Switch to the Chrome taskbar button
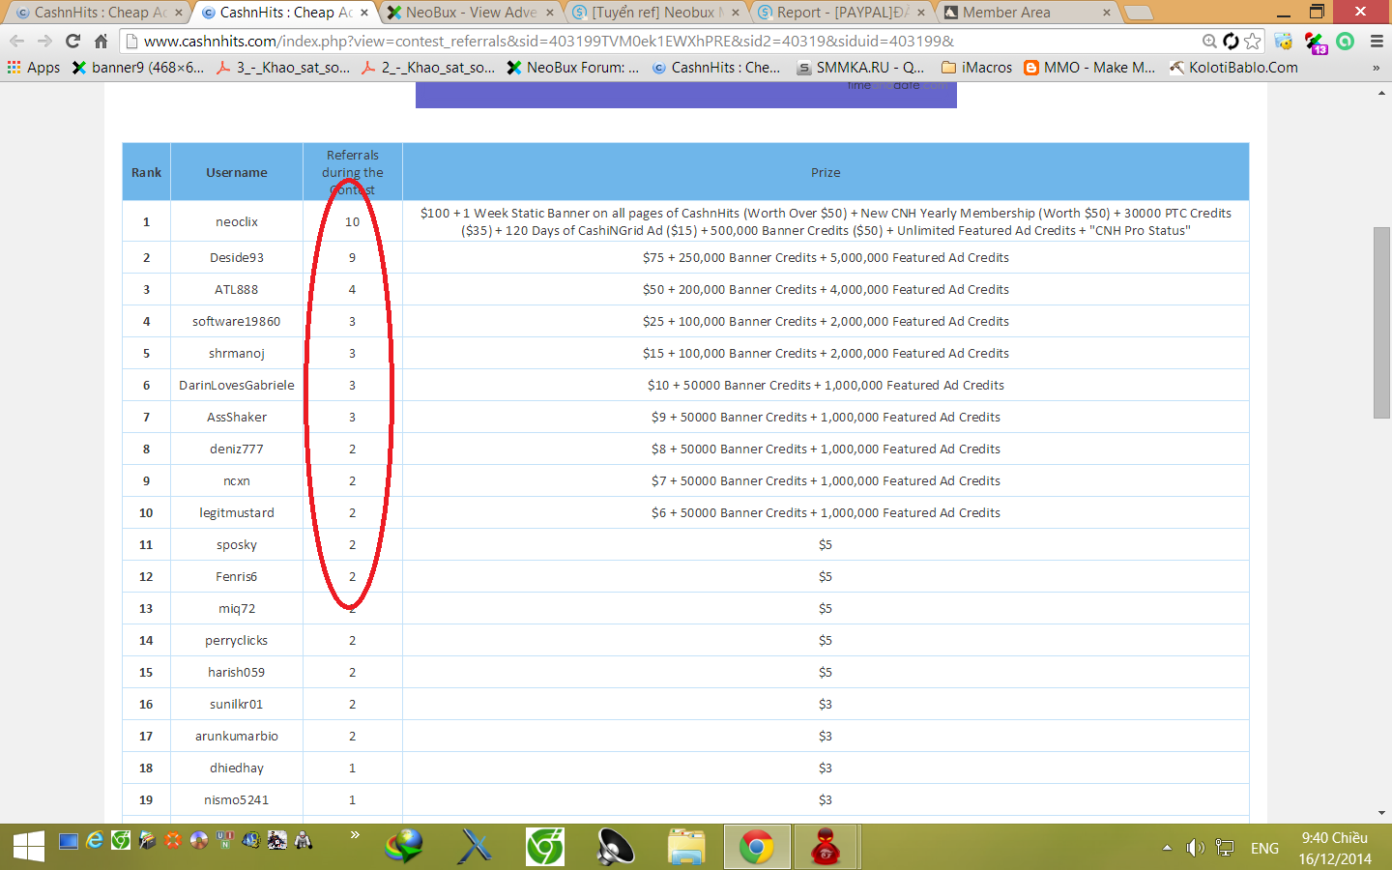This screenshot has height=870, width=1392. click(757, 847)
